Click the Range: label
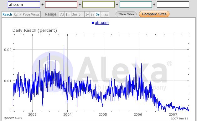 click(51, 14)
